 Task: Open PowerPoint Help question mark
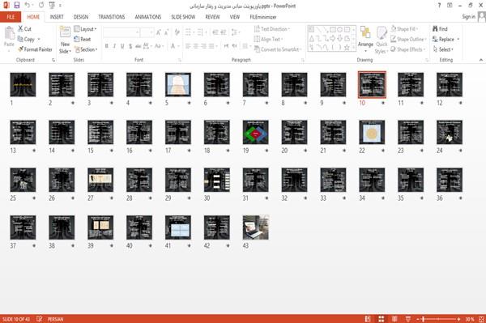pos(439,6)
